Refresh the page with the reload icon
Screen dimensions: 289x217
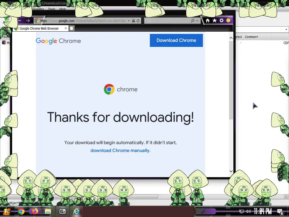(x=138, y=21)
